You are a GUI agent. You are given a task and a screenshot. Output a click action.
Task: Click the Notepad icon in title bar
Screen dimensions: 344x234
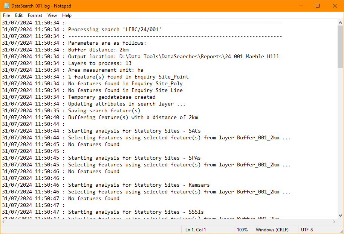pos(6,6)
